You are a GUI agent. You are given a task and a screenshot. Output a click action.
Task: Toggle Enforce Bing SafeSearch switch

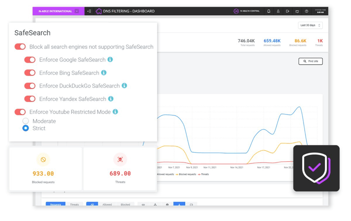(30, 73)
